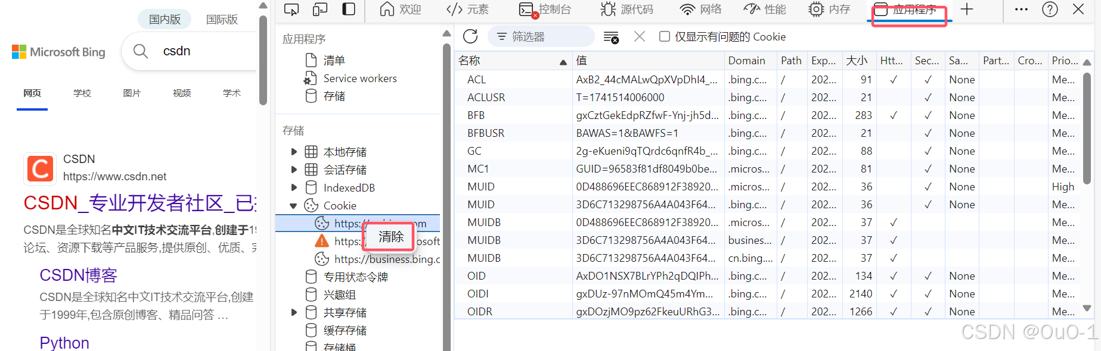1101x351 pixels.
Task: Click the 筛选器 filter input field
Action: (541, 37)
